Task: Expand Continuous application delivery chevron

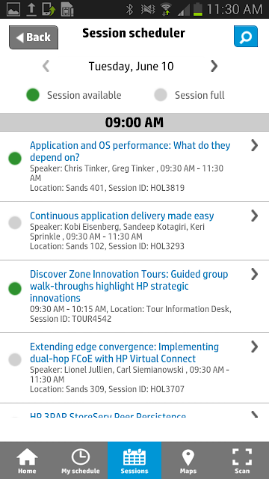Action: pos(254,216)
